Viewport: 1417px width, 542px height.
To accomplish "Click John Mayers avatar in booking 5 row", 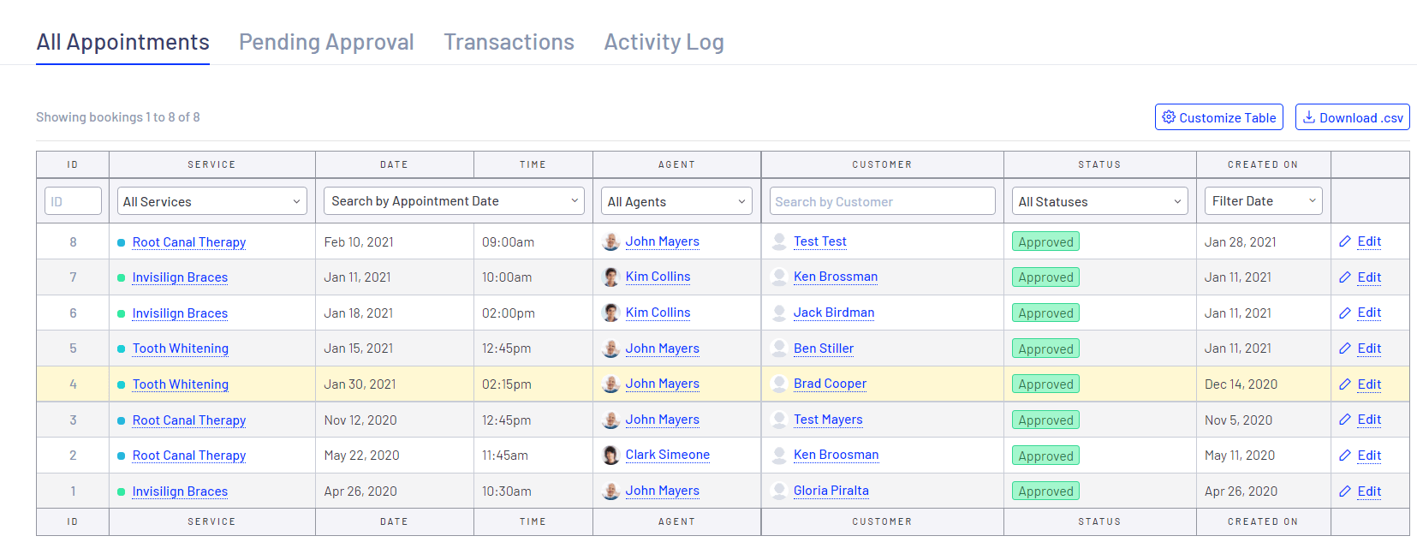I will [610, 348].
